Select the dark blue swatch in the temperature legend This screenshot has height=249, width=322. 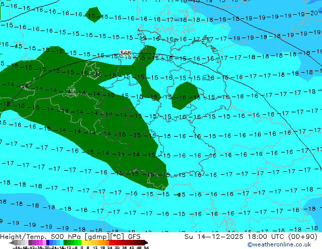tap(48, 243)
